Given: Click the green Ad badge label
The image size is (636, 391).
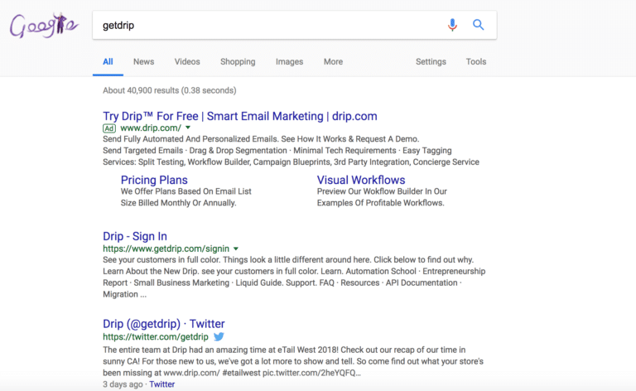Looking at the screenshot, I should coord(109,128).
